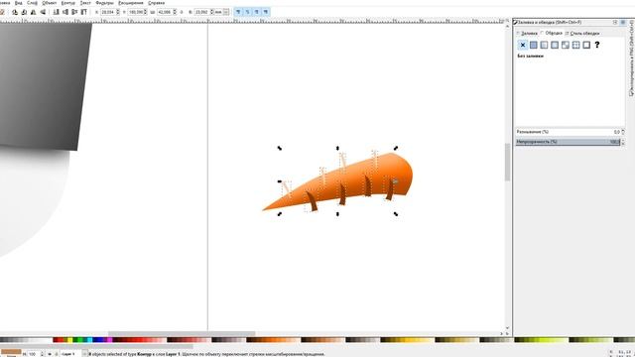Click the flip horizontal toolbar icon
Image resolution: width=635 pixels, height=357 pixels.
pyautogui.click(x=33, y=12)
